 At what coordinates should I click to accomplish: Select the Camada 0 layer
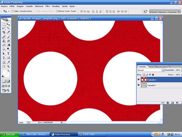(x=159, y=85)
